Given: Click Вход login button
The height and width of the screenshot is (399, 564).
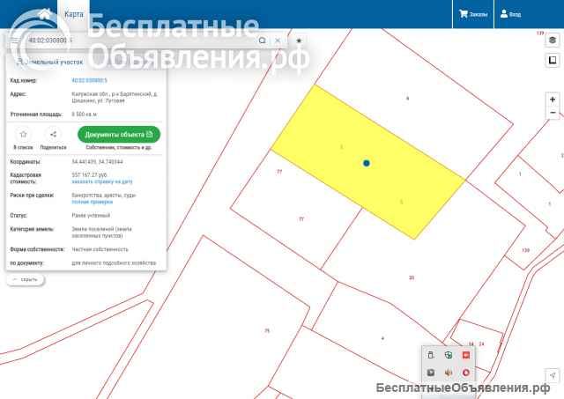Looking at the screenshot, I should (510, 14).
